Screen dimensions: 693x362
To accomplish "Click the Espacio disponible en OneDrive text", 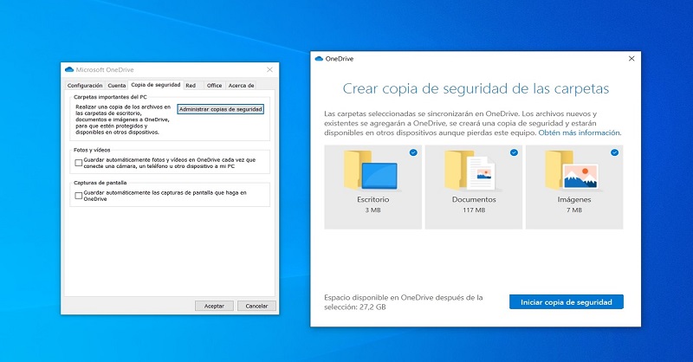I will 403,302.
